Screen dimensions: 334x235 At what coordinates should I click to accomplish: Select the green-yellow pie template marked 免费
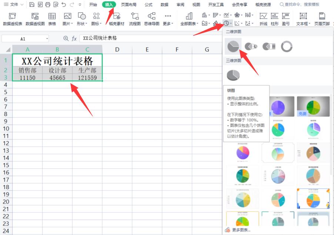(313, 106)
